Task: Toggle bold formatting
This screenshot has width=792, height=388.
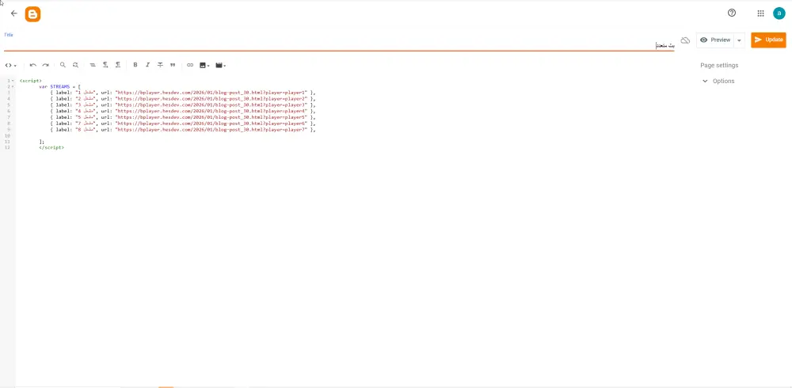Action: 135,65
